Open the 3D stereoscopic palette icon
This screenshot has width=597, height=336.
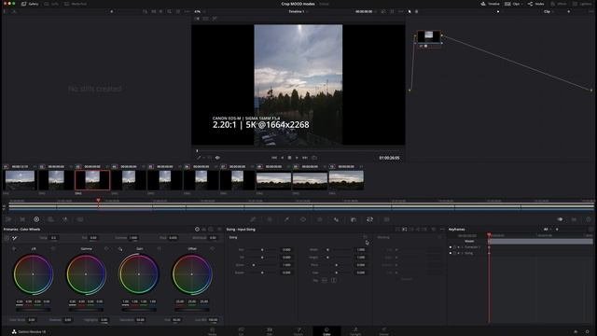386,219
